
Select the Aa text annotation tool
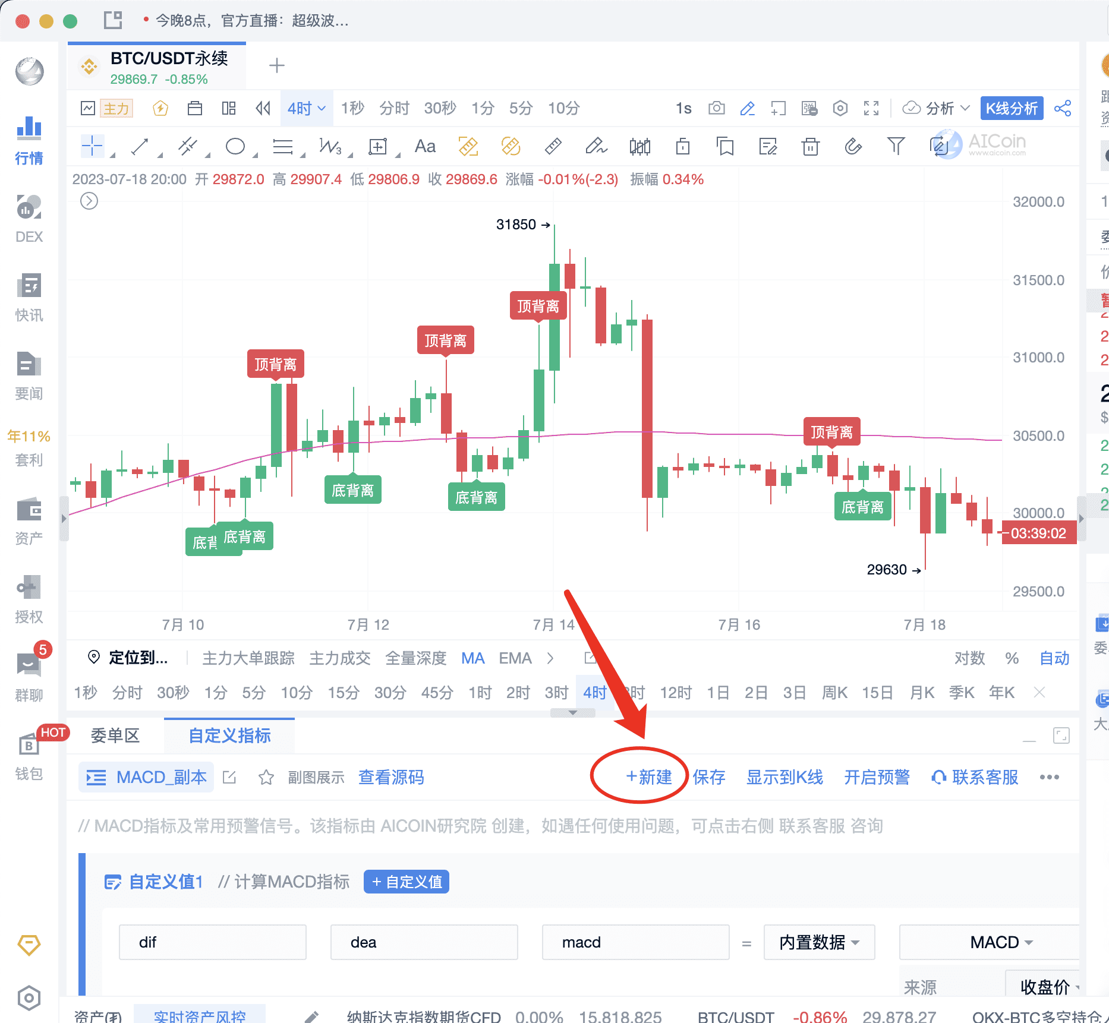pyautogui.click(x=425, y=146)
